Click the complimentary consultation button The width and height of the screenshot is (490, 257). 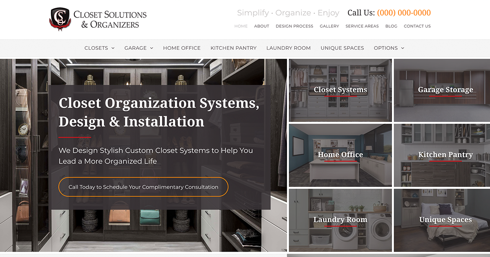point(143,187)
